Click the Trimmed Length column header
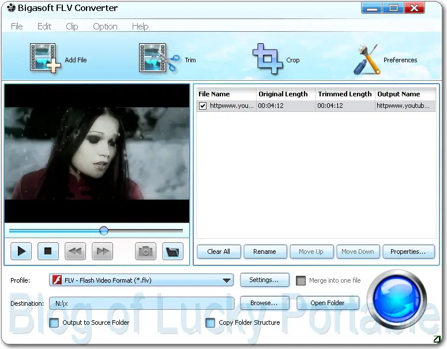This screenshot has width=447, height=349. [345, 94]
